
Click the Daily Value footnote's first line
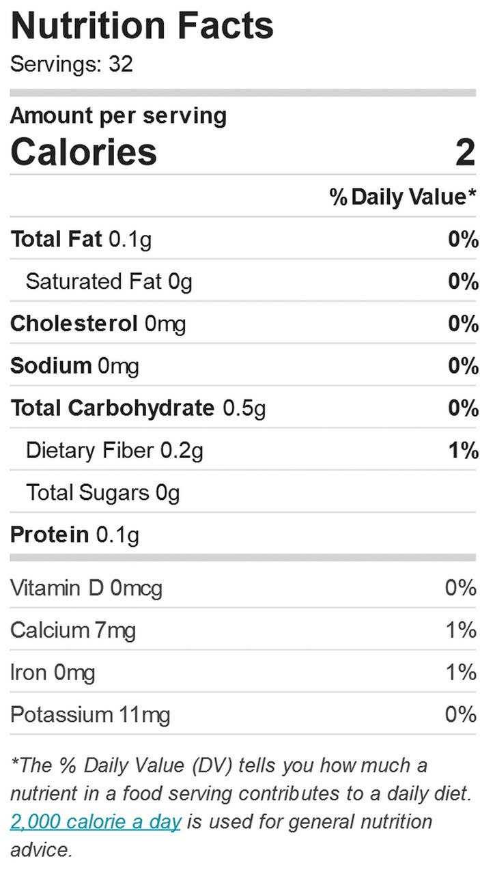pyautogui.click(x=218, y=765)
